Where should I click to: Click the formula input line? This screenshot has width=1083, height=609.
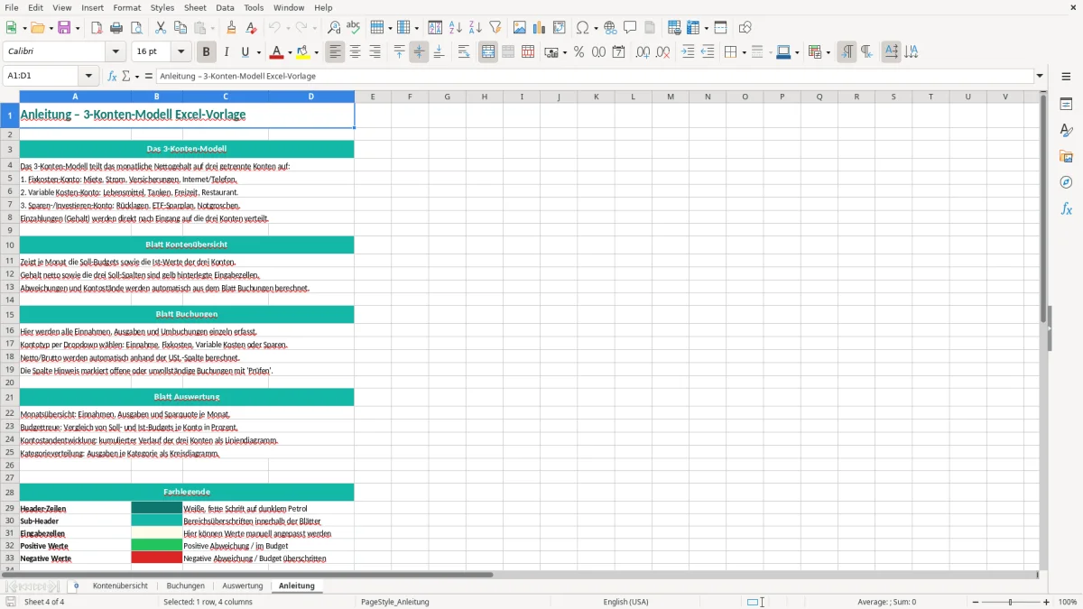tap(594, 76)
